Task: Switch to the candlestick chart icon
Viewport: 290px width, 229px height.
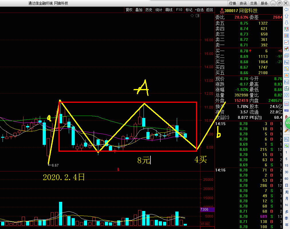Action: click(x=286, y=49)
